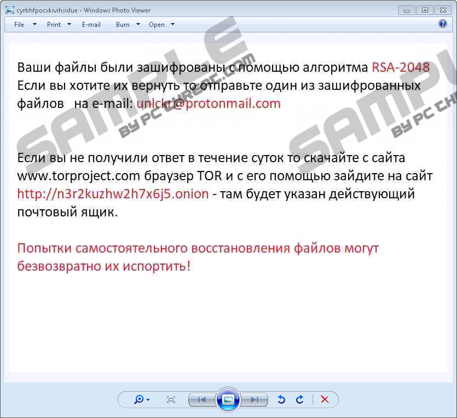Rotate image counterclockwise
This screenshot has width=457, height=418.
(281, 400)
